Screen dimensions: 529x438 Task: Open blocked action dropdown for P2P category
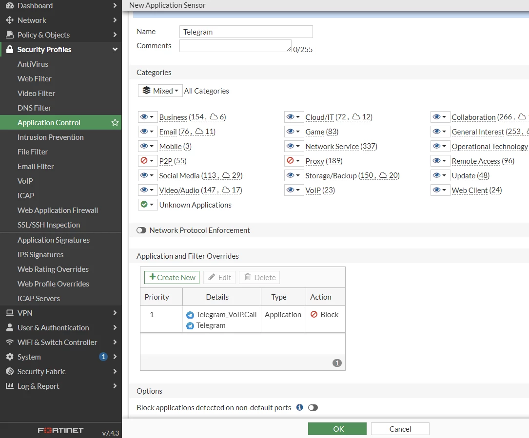(x=148, y=160)
